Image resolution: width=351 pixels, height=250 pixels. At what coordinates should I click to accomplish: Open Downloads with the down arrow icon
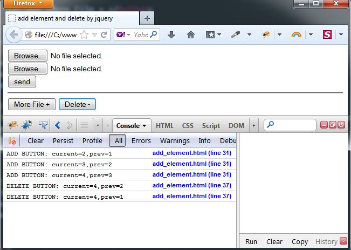coord(171,35)
